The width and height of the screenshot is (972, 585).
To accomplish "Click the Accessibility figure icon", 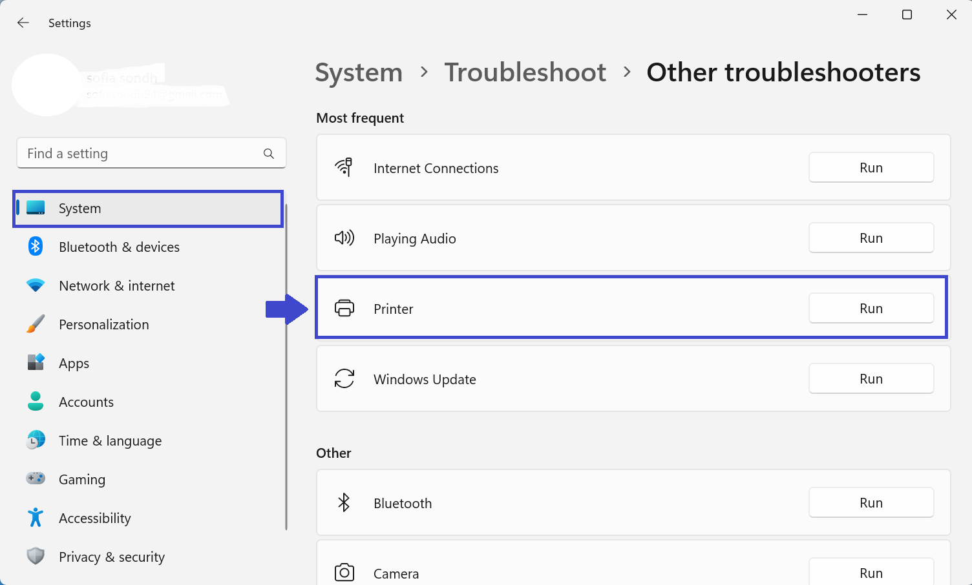I will point(36,518).
